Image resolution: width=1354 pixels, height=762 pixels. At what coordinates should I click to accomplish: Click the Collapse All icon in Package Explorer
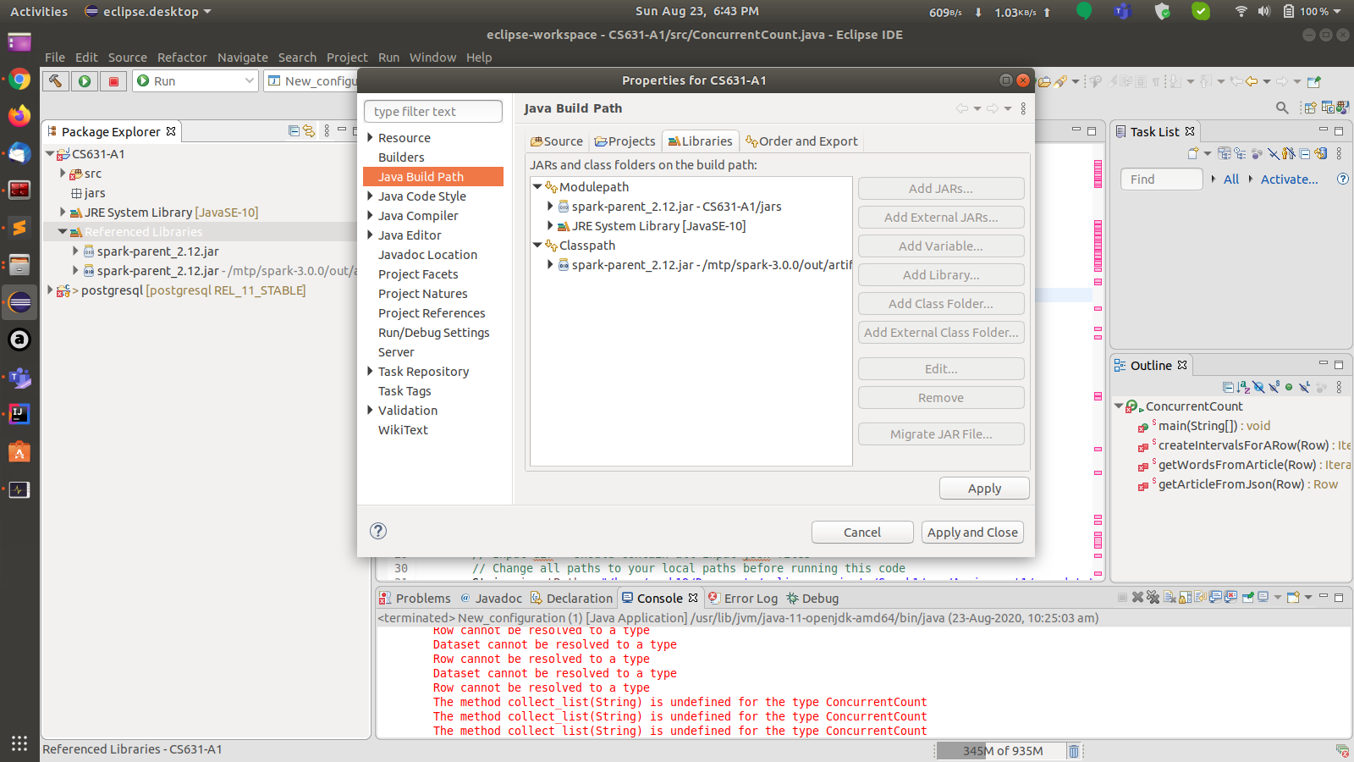[294, 131]
